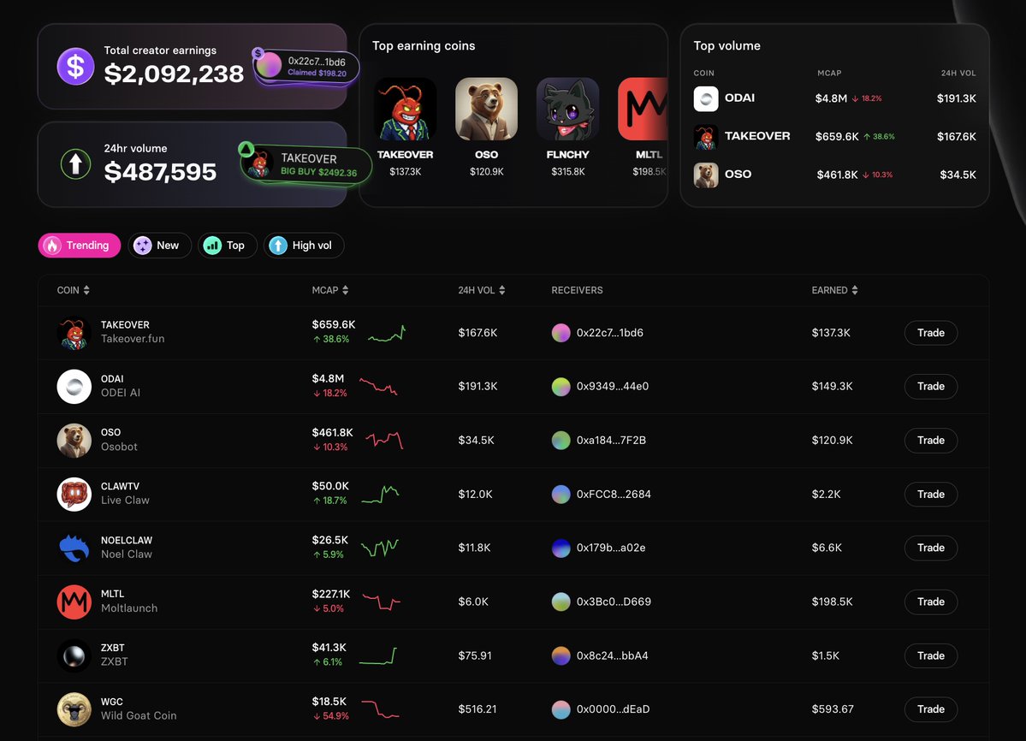The height and width of the screenshot is (741, 1026).
Task: Click avatar beside 0x0000...dEaD
Action: pos(560,709)
